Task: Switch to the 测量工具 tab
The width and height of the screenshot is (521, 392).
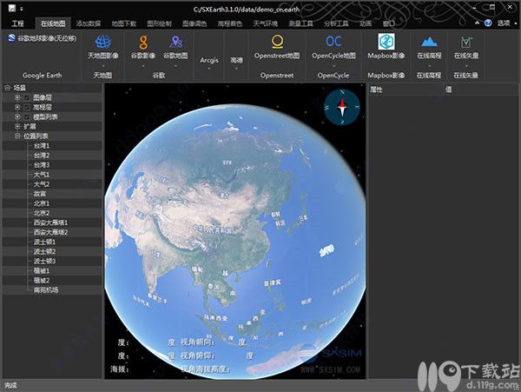Action: pos(300,23)
